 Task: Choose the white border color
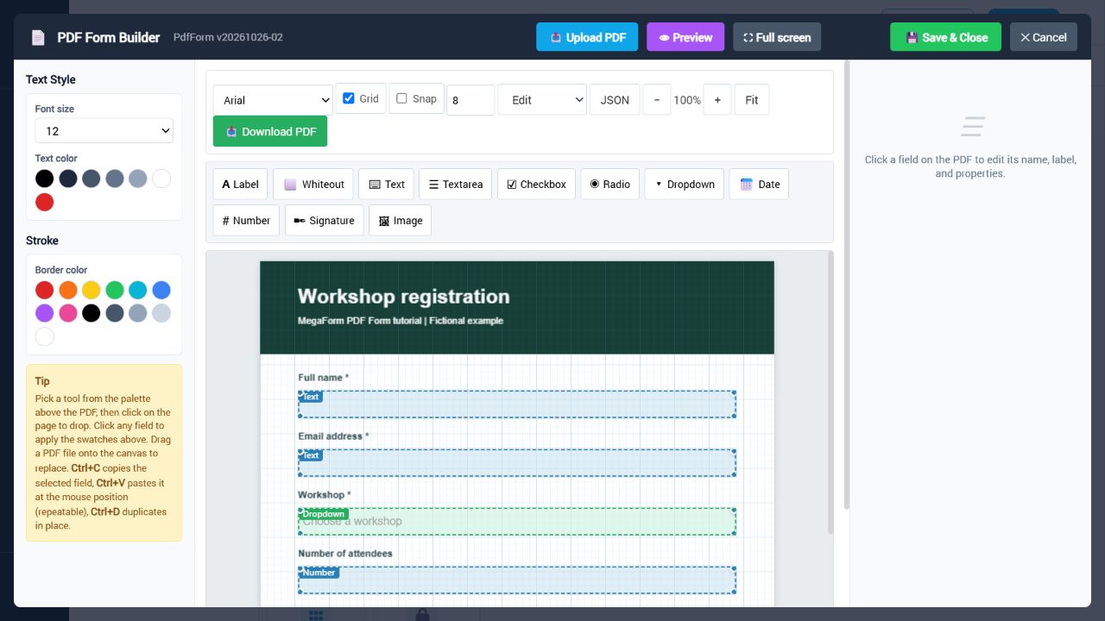pos(45,336)
